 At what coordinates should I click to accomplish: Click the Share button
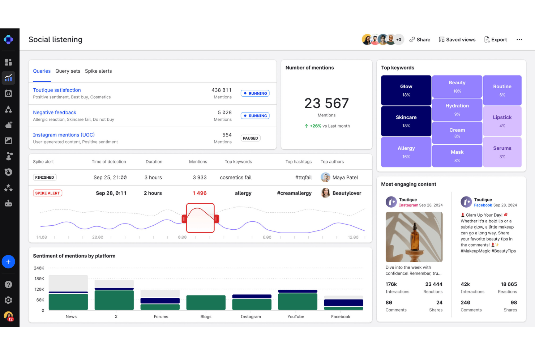point(419,39)
